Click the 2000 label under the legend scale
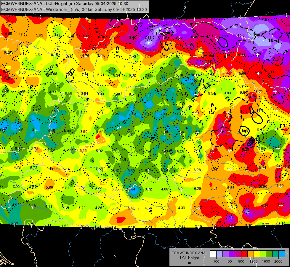Image resolution: width=290 pixels, height=267 pixels. click(x=278, y=261)
